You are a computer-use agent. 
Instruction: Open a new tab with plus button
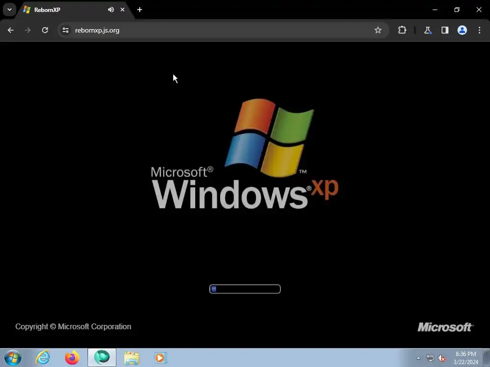point(140,10)
